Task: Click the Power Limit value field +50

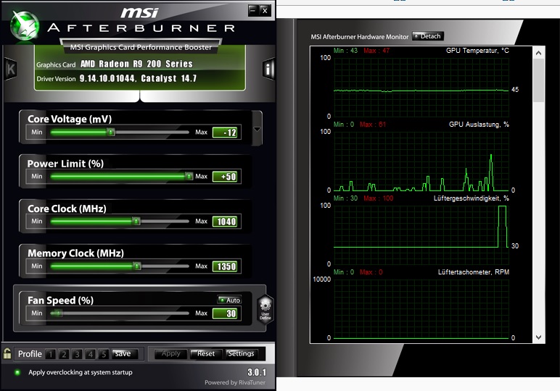Action: pyautogui.click(x=225, y=177)
